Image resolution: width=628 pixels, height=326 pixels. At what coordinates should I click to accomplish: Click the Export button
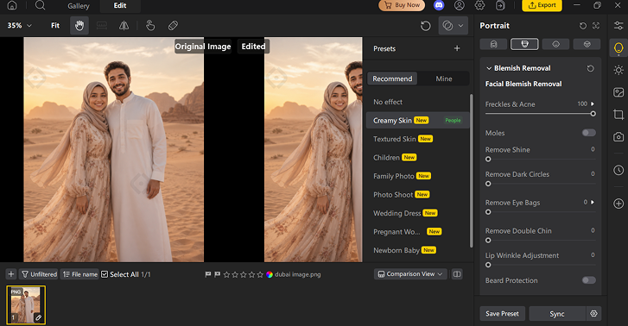542,5
